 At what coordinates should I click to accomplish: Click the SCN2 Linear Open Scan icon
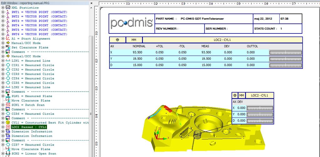pyautogui.click(x=8, y=154)
